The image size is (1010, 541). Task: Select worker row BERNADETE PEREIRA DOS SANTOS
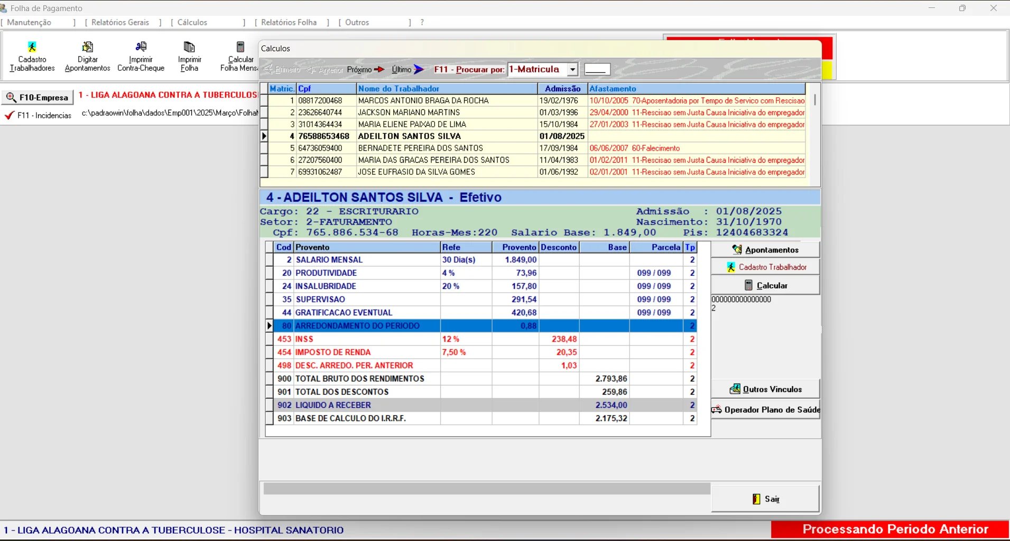(x=420, y=148)
